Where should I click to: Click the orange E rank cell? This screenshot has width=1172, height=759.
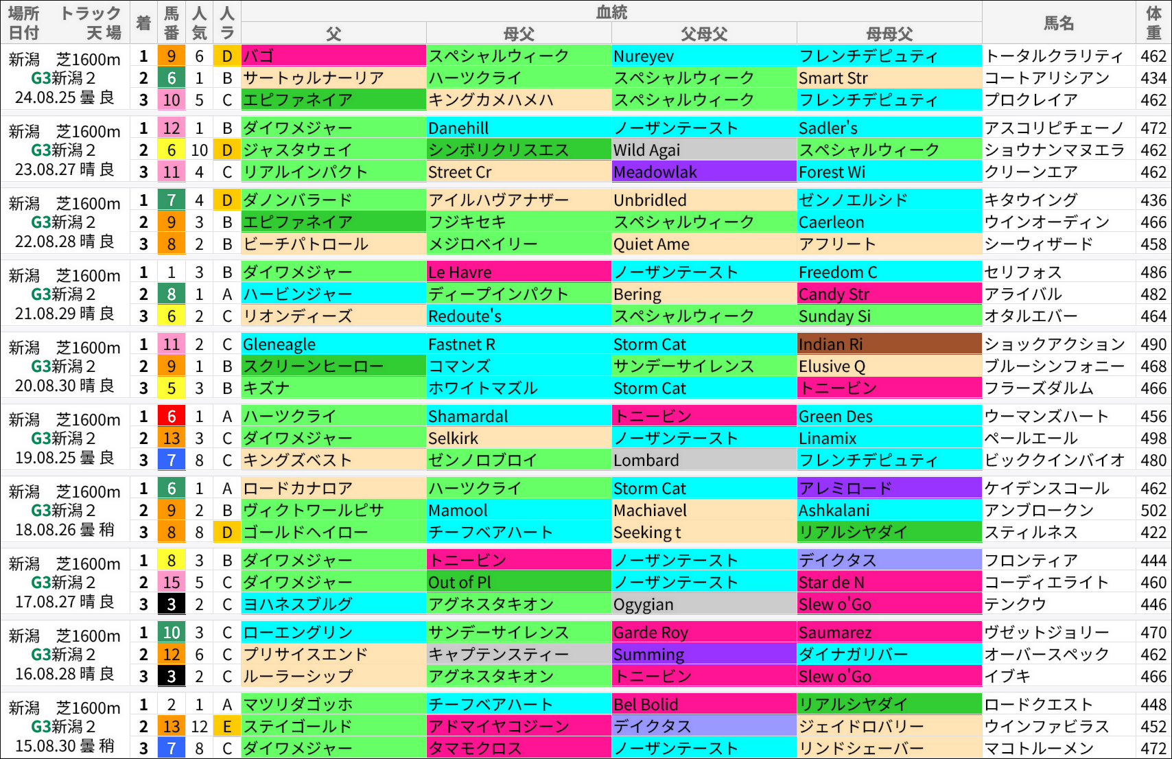[227, 727]
